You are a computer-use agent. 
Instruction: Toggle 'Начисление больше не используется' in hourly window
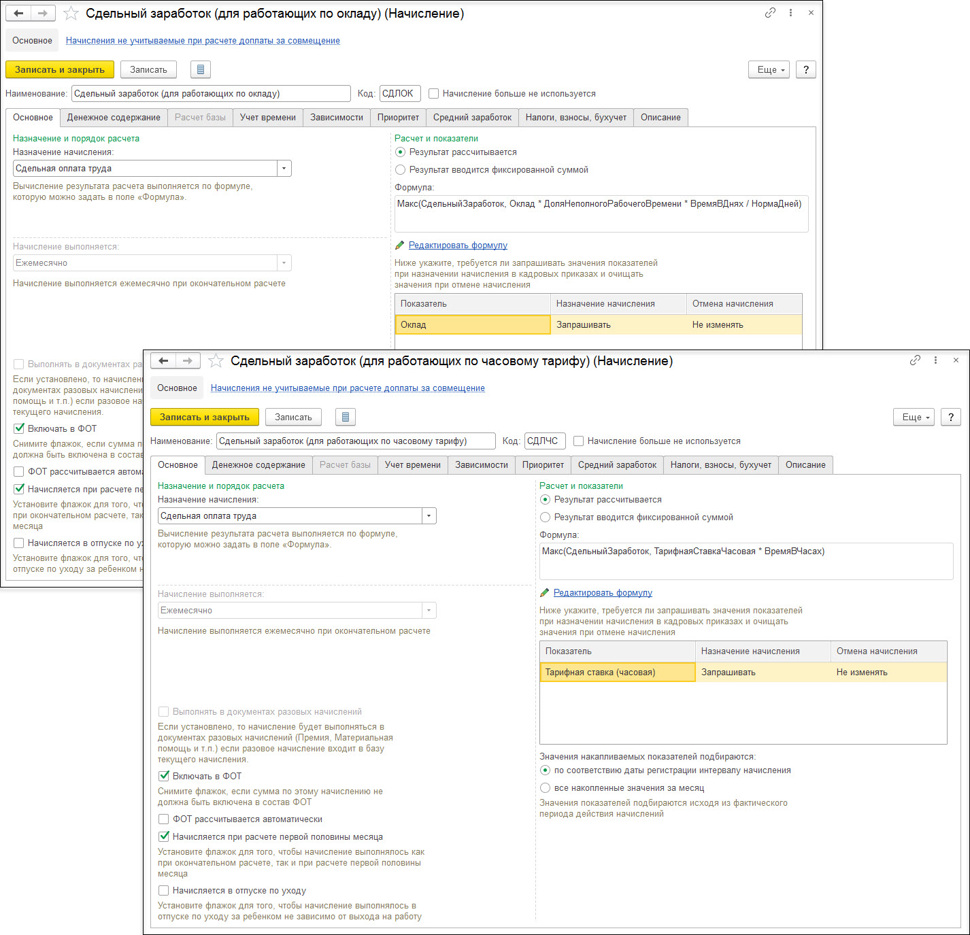pyautogui.click(x=579, y=441)
